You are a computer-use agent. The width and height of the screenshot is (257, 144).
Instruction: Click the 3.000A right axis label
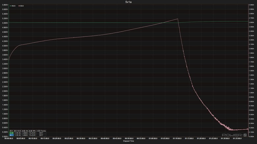(251, 5)
